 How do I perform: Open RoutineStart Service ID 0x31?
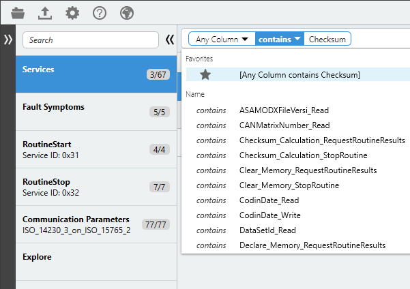[96, 149]
